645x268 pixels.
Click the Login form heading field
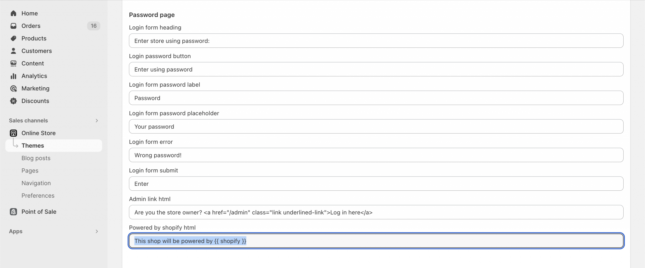click(376, 41)
